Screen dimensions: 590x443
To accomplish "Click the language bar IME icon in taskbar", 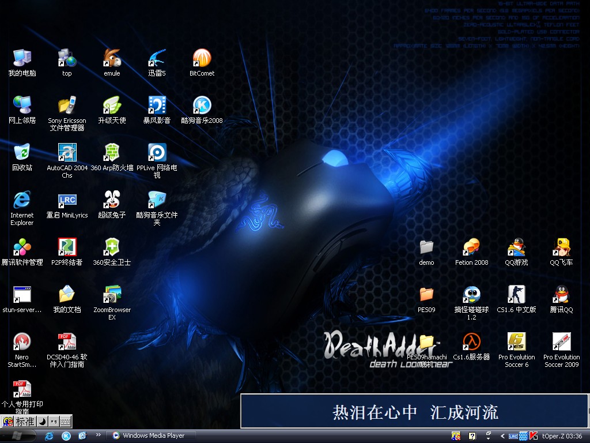I will tap(456, 436).
